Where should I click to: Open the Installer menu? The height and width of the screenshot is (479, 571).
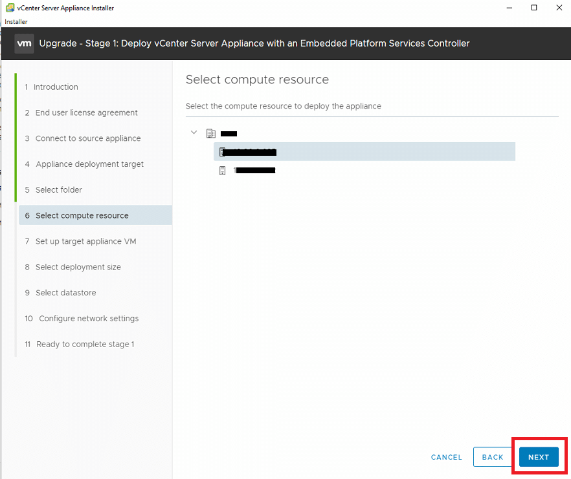pos(16,21)
